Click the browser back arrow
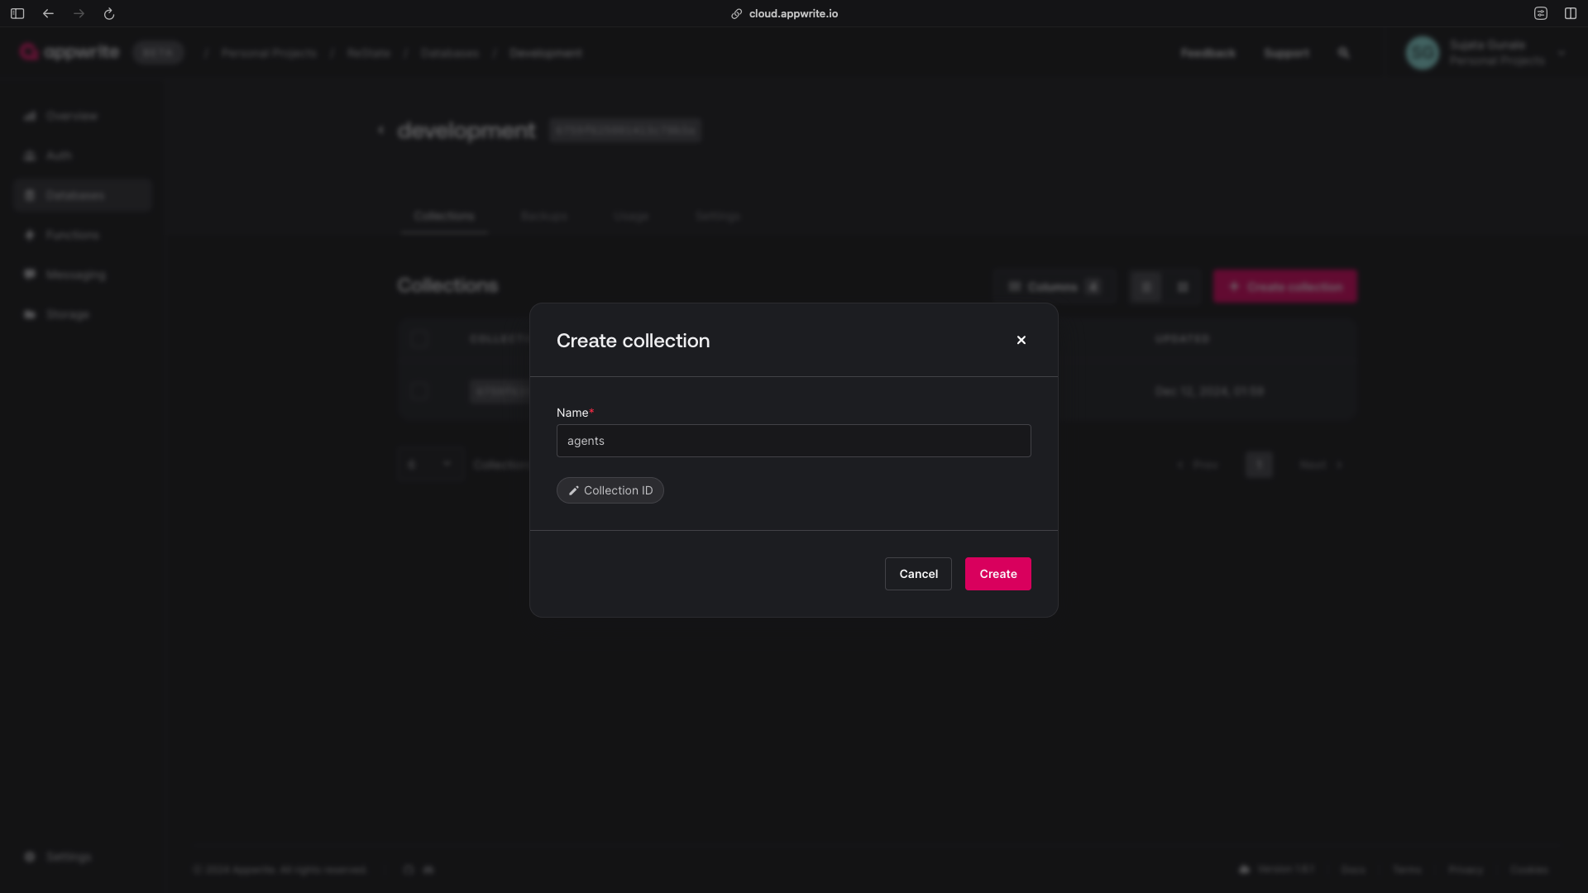Image resolution: width=1588 pixels, height=893 pixels. click(48, 13)
